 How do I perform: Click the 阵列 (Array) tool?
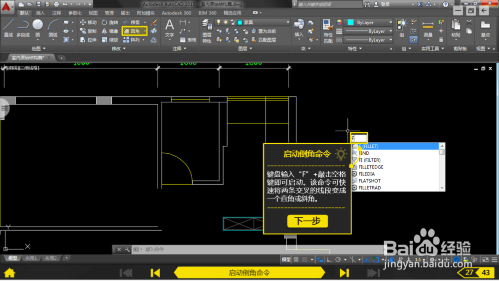131,40
